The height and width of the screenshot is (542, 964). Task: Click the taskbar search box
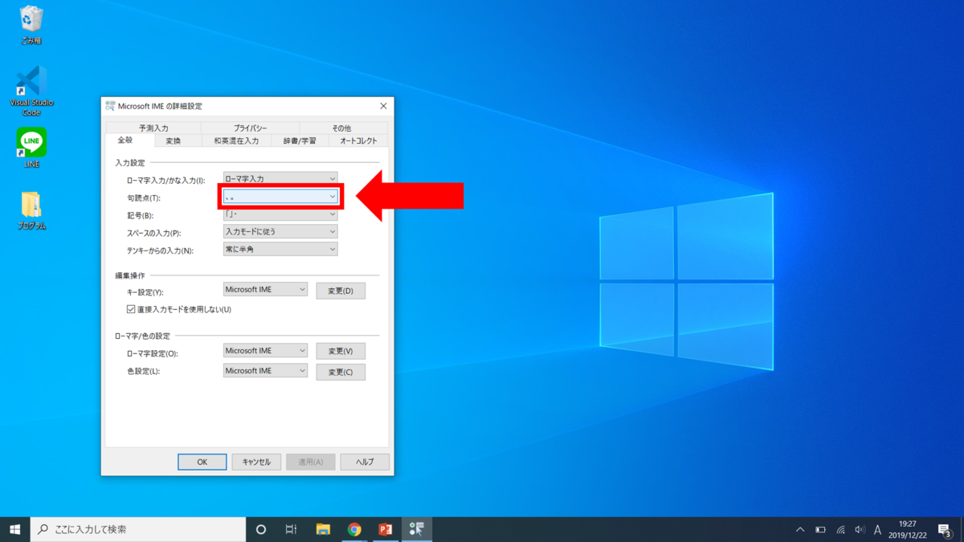[138, 529]
